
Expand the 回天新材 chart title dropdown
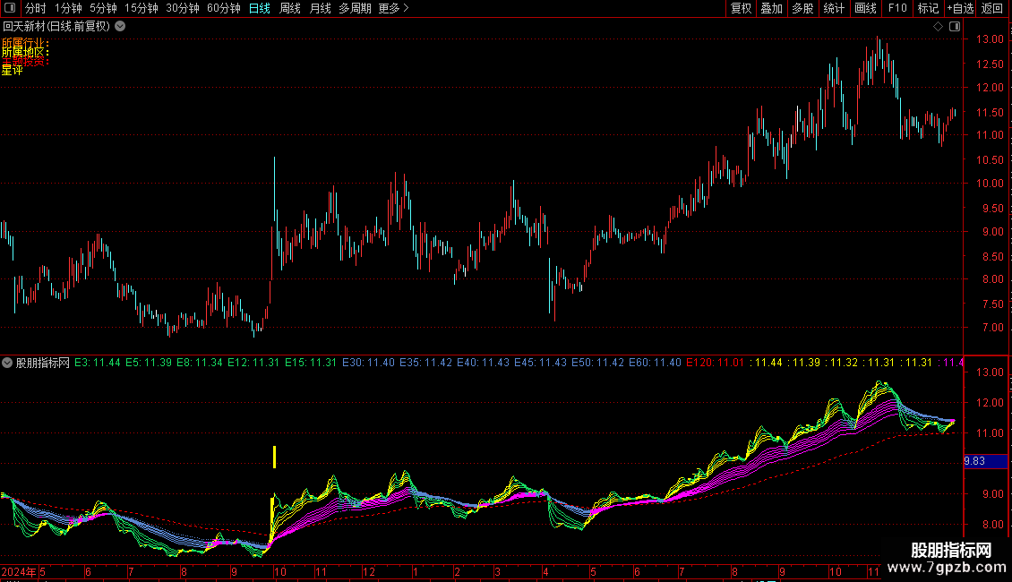121,27
